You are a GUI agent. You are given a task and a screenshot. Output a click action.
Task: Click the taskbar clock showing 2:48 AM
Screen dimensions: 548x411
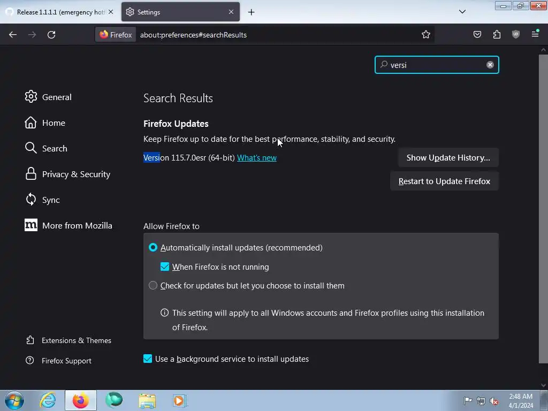click(521, 401)
